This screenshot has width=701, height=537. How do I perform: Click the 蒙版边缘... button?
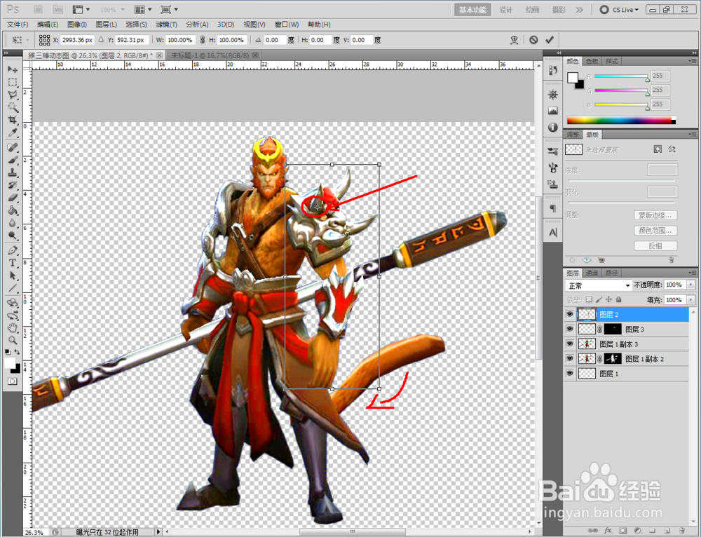tap(655, 215)
